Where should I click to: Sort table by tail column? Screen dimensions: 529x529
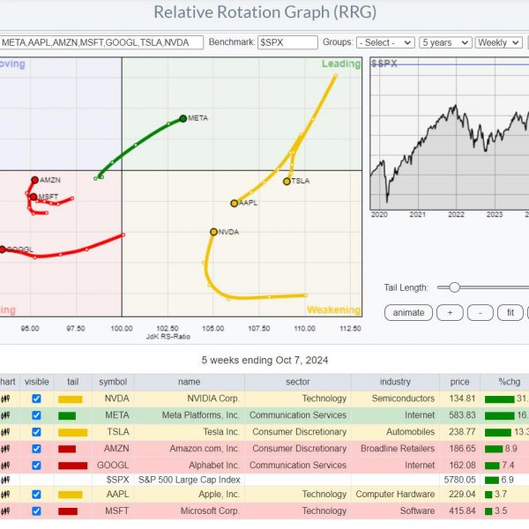[73, 382]
